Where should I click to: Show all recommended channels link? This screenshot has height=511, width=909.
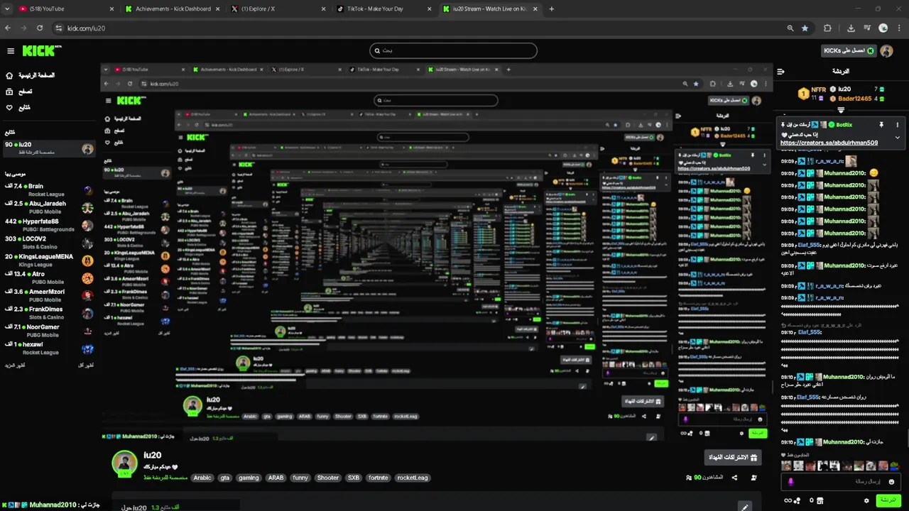(85, 366)
